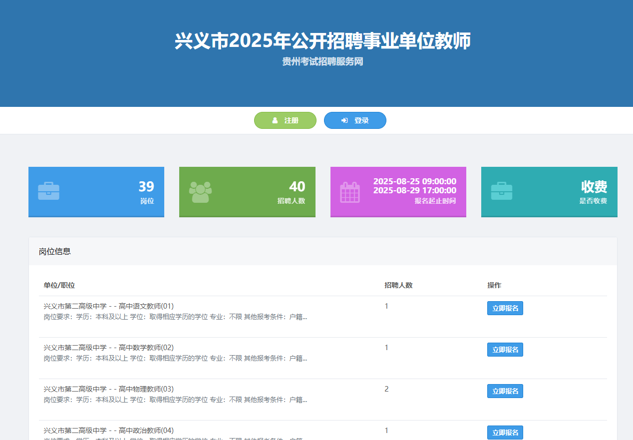Image resolution: width=633 pixels, height=440 pixels.
Task: Click the sign-in arrow icon on 登录 button
Action: pyautogui.click(x=344, y=121)
